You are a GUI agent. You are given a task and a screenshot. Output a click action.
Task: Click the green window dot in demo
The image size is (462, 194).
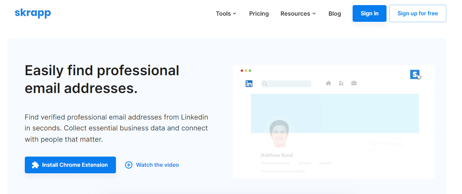[250, 70]
